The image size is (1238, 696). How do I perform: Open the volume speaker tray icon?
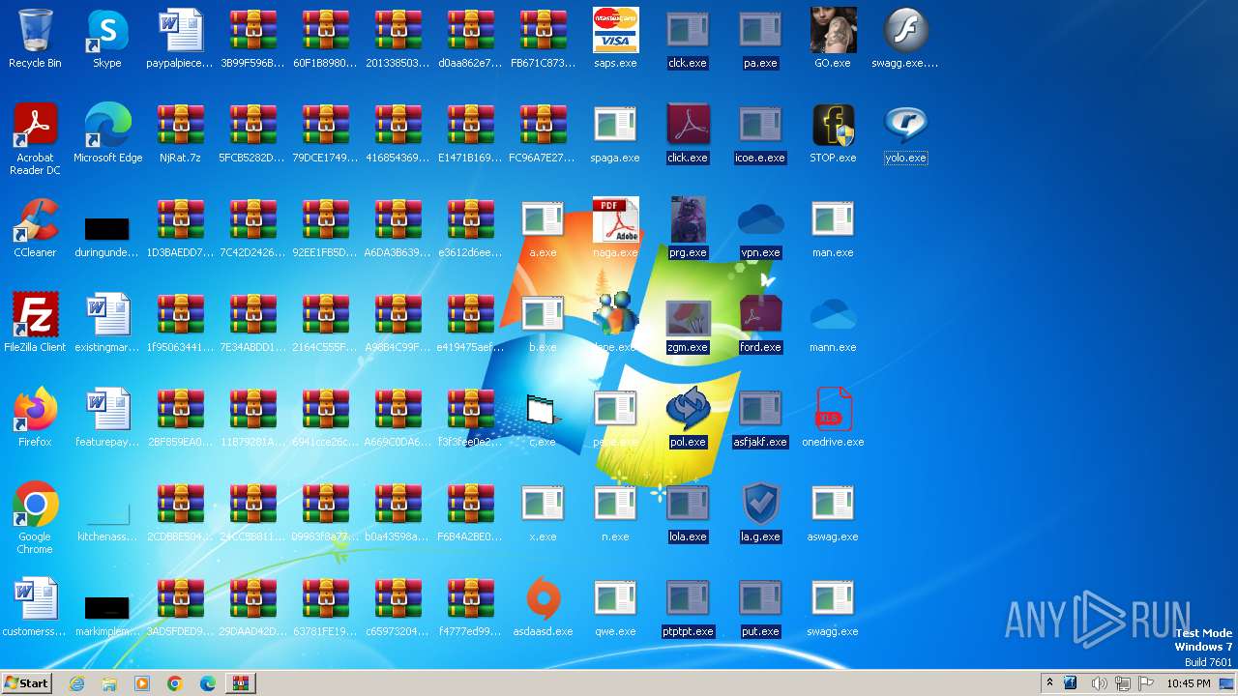click(x=1099, y=683)
